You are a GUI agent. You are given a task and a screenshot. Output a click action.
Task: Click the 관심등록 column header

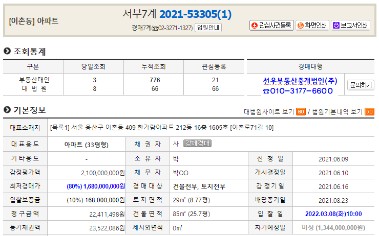214,66
